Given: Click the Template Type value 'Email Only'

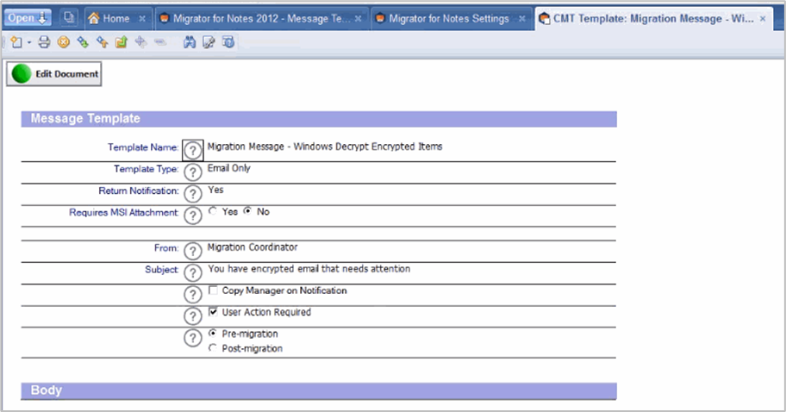Looking at the screenshot, I should (229, 168).
